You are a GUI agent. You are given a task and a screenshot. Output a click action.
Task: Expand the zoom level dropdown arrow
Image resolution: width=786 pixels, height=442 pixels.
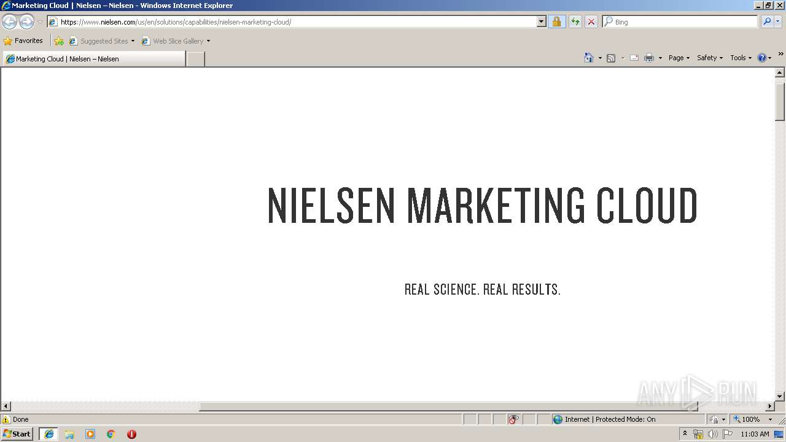point(770,419)
